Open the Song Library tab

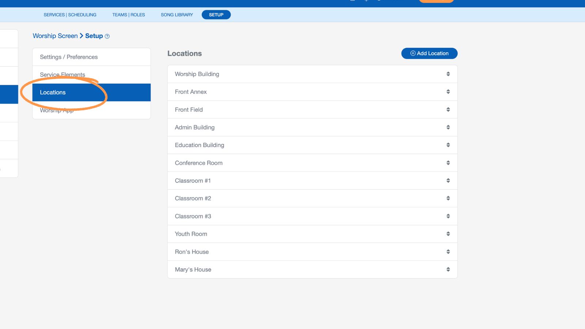[177, 15]
